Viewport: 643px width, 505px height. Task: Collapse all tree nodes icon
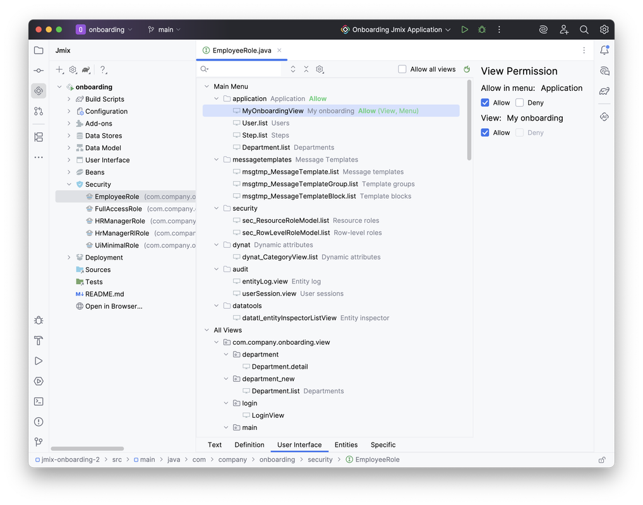coord(306,69)
